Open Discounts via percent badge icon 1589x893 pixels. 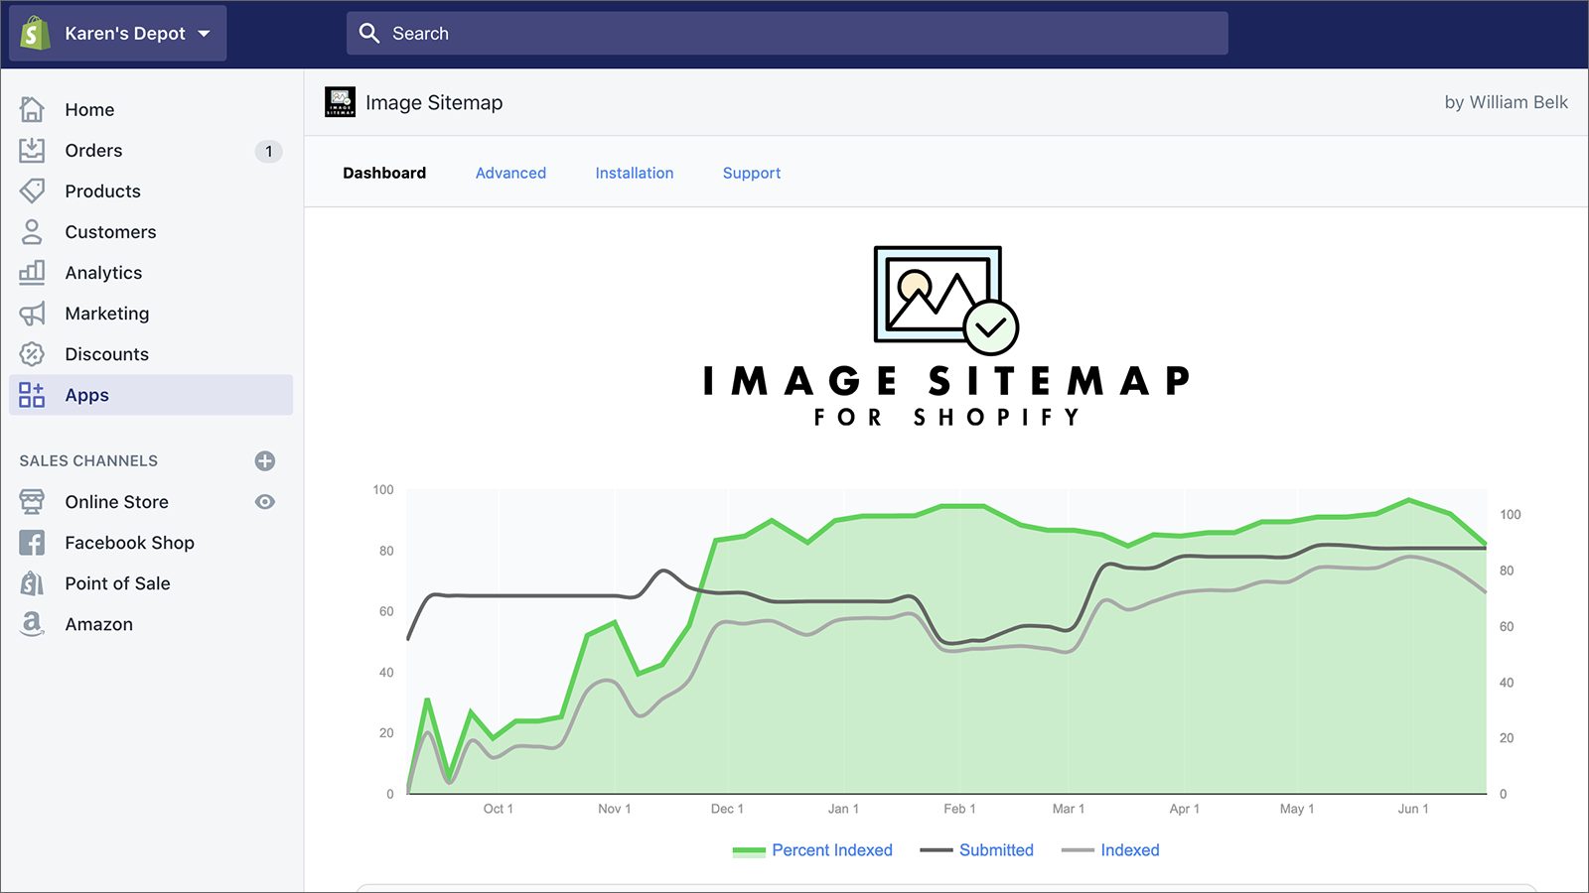(32, 354)
